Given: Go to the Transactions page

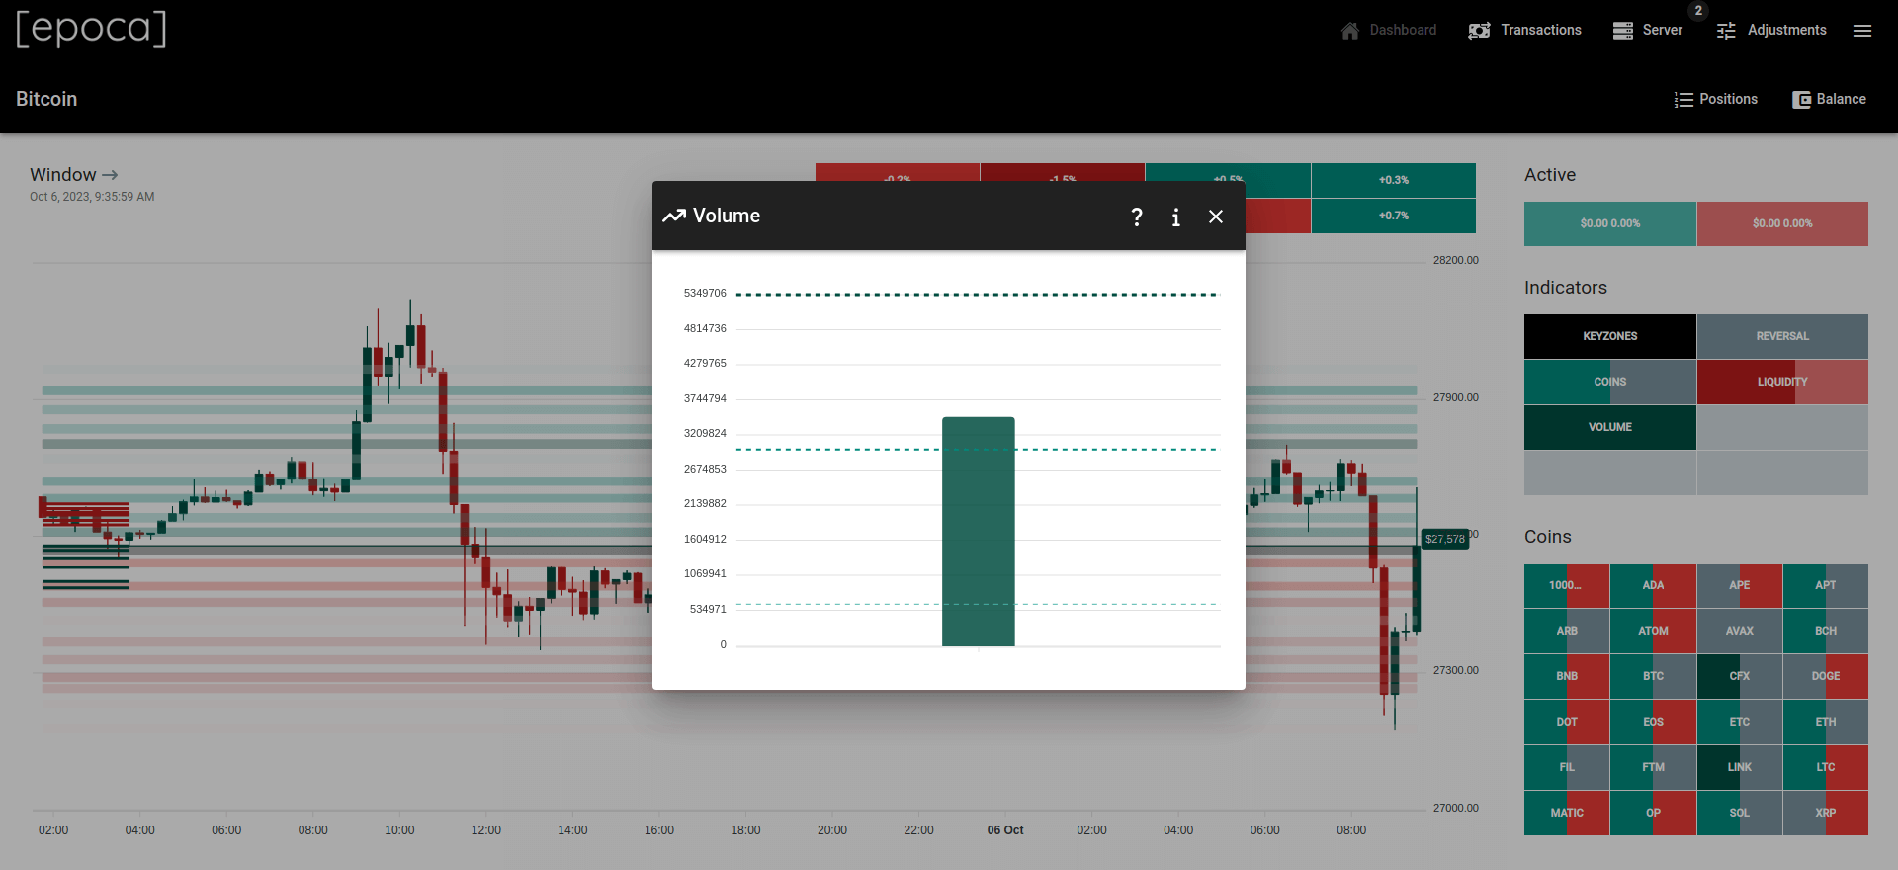Looking at the screenshot, I should pos(1525,31).
